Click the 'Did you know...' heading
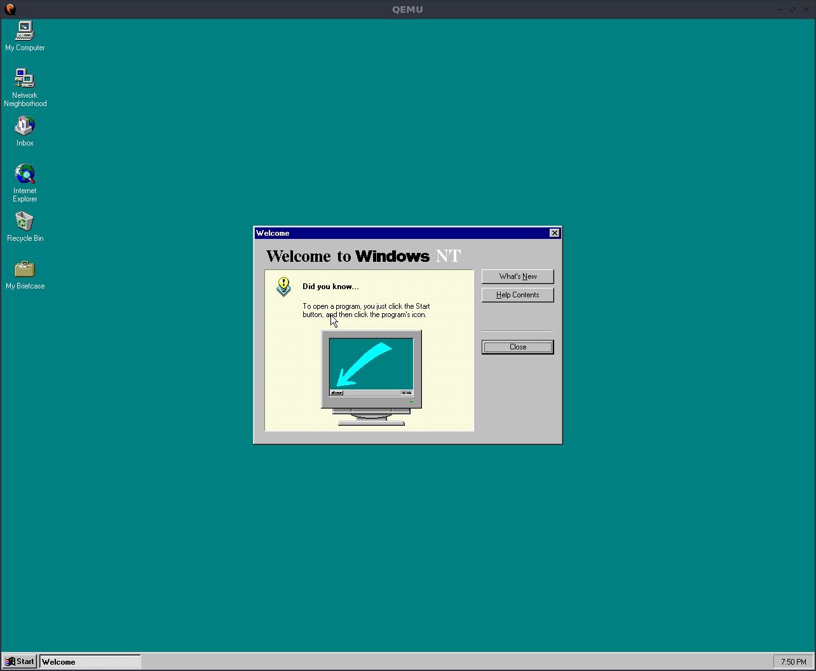 [x=330, y=287]
